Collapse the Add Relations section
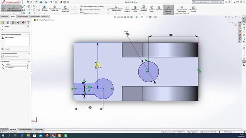The width and height of the screenshot is (246, 138). (x=29, y=54)
